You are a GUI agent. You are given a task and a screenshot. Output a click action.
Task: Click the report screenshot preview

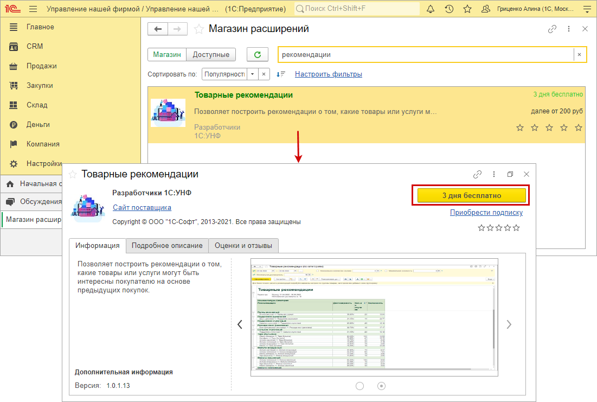[x=374, y=317]
